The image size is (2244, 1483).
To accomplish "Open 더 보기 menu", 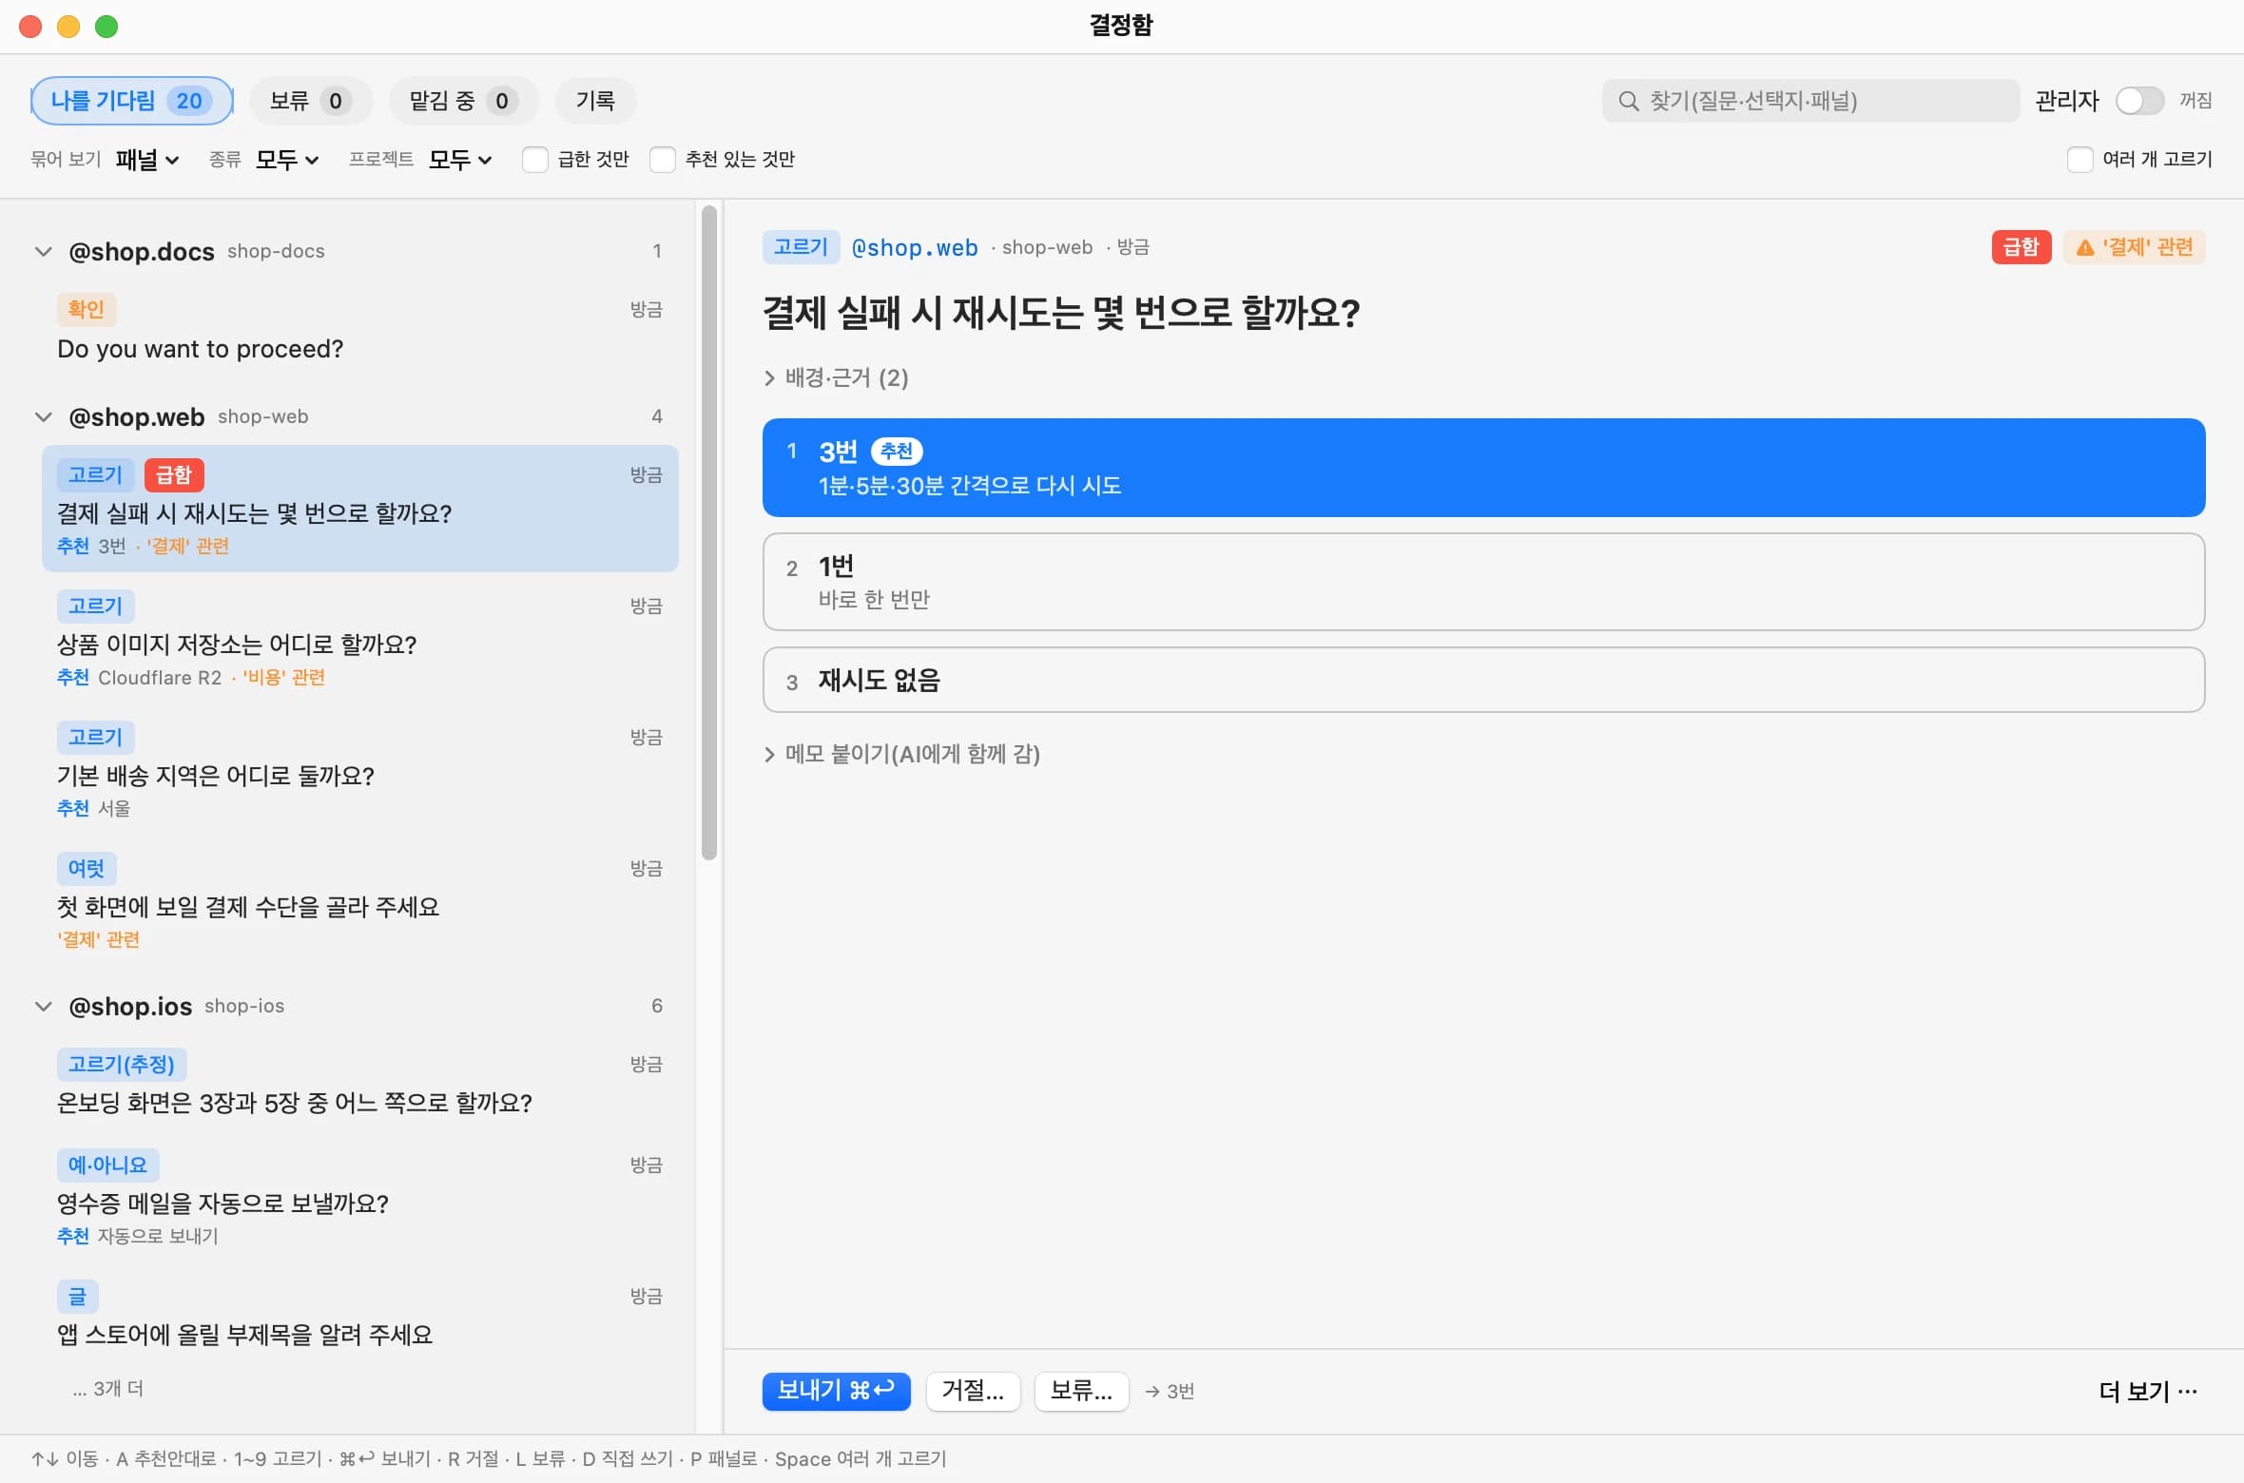I will tap(2149, 1392).
